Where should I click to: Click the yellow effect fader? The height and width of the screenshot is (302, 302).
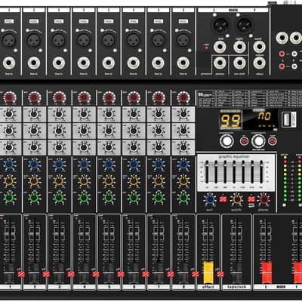(208, 273)
